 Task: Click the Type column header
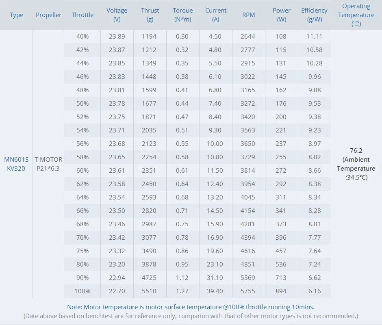coord(17,15)
